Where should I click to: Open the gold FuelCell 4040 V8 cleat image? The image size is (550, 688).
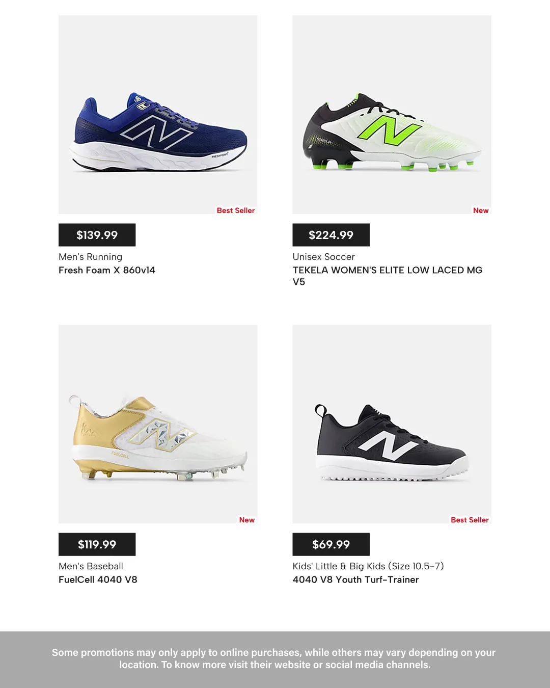[158, 424]
